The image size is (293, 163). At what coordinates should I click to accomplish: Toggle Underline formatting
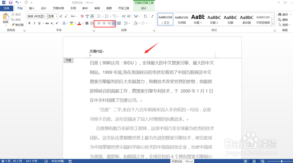click(39, 23)
